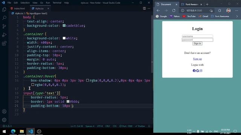Open the Run and Debug view
The image size is (241, 135).
pyautogui.click(x=4, y=35)
